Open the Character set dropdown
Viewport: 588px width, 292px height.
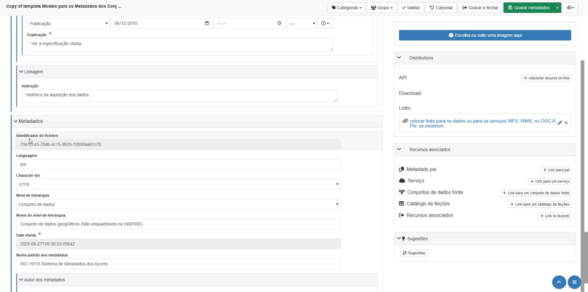(x=178, y=184)
